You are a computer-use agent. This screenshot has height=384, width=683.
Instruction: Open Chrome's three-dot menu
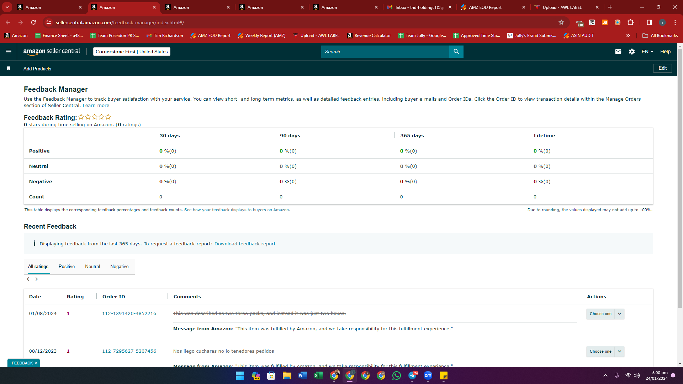pyautogui.click(x=675, y=22)
